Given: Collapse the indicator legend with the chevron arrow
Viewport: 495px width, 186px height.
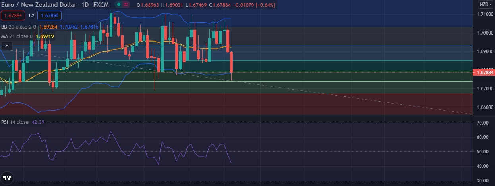Looking at the screenshot, I should coord(6,46).
